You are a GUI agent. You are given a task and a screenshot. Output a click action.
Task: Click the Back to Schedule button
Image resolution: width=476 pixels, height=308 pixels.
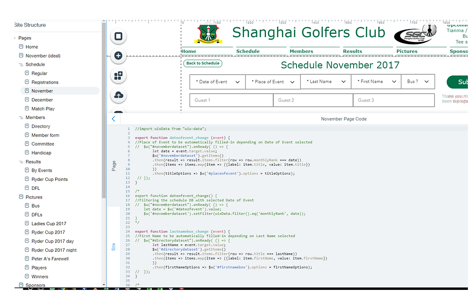pos(203,63)
